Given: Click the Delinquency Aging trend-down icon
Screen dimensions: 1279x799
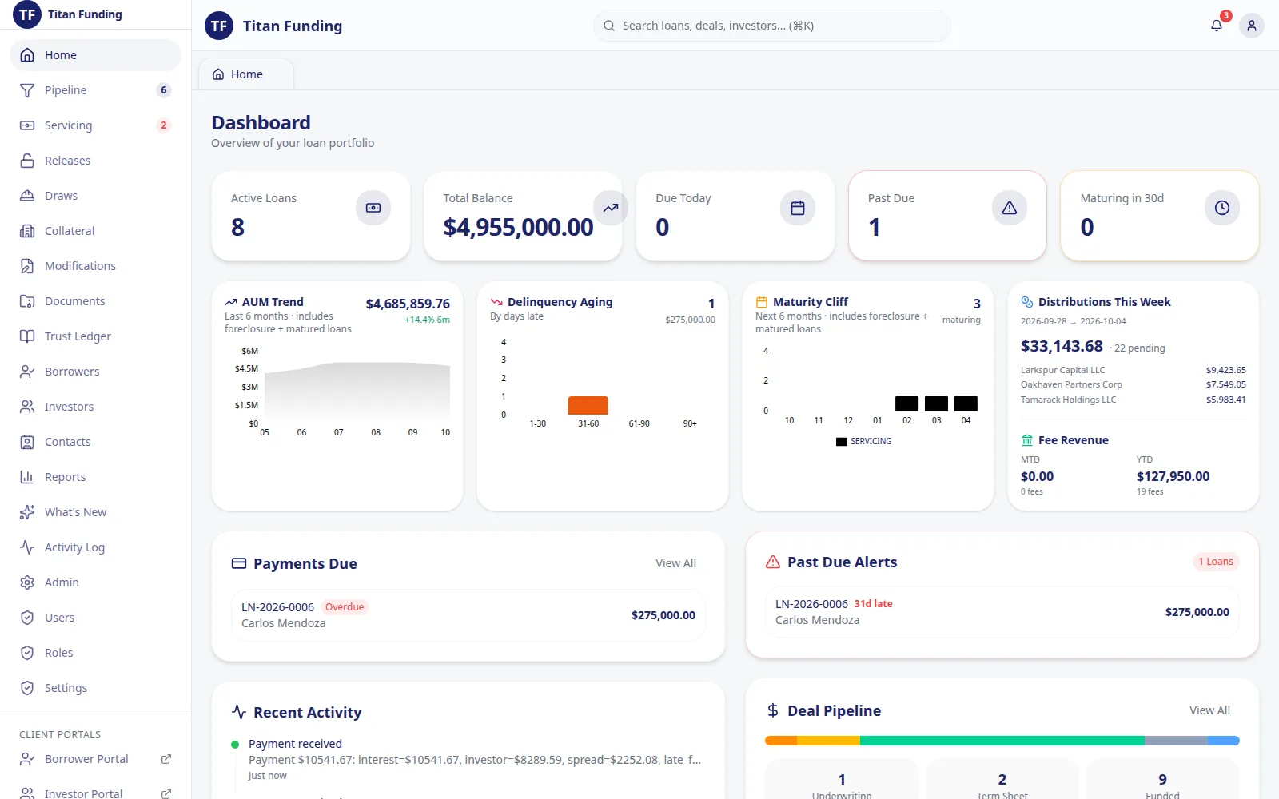Looking at the screenshot, I should pos(496,302).
